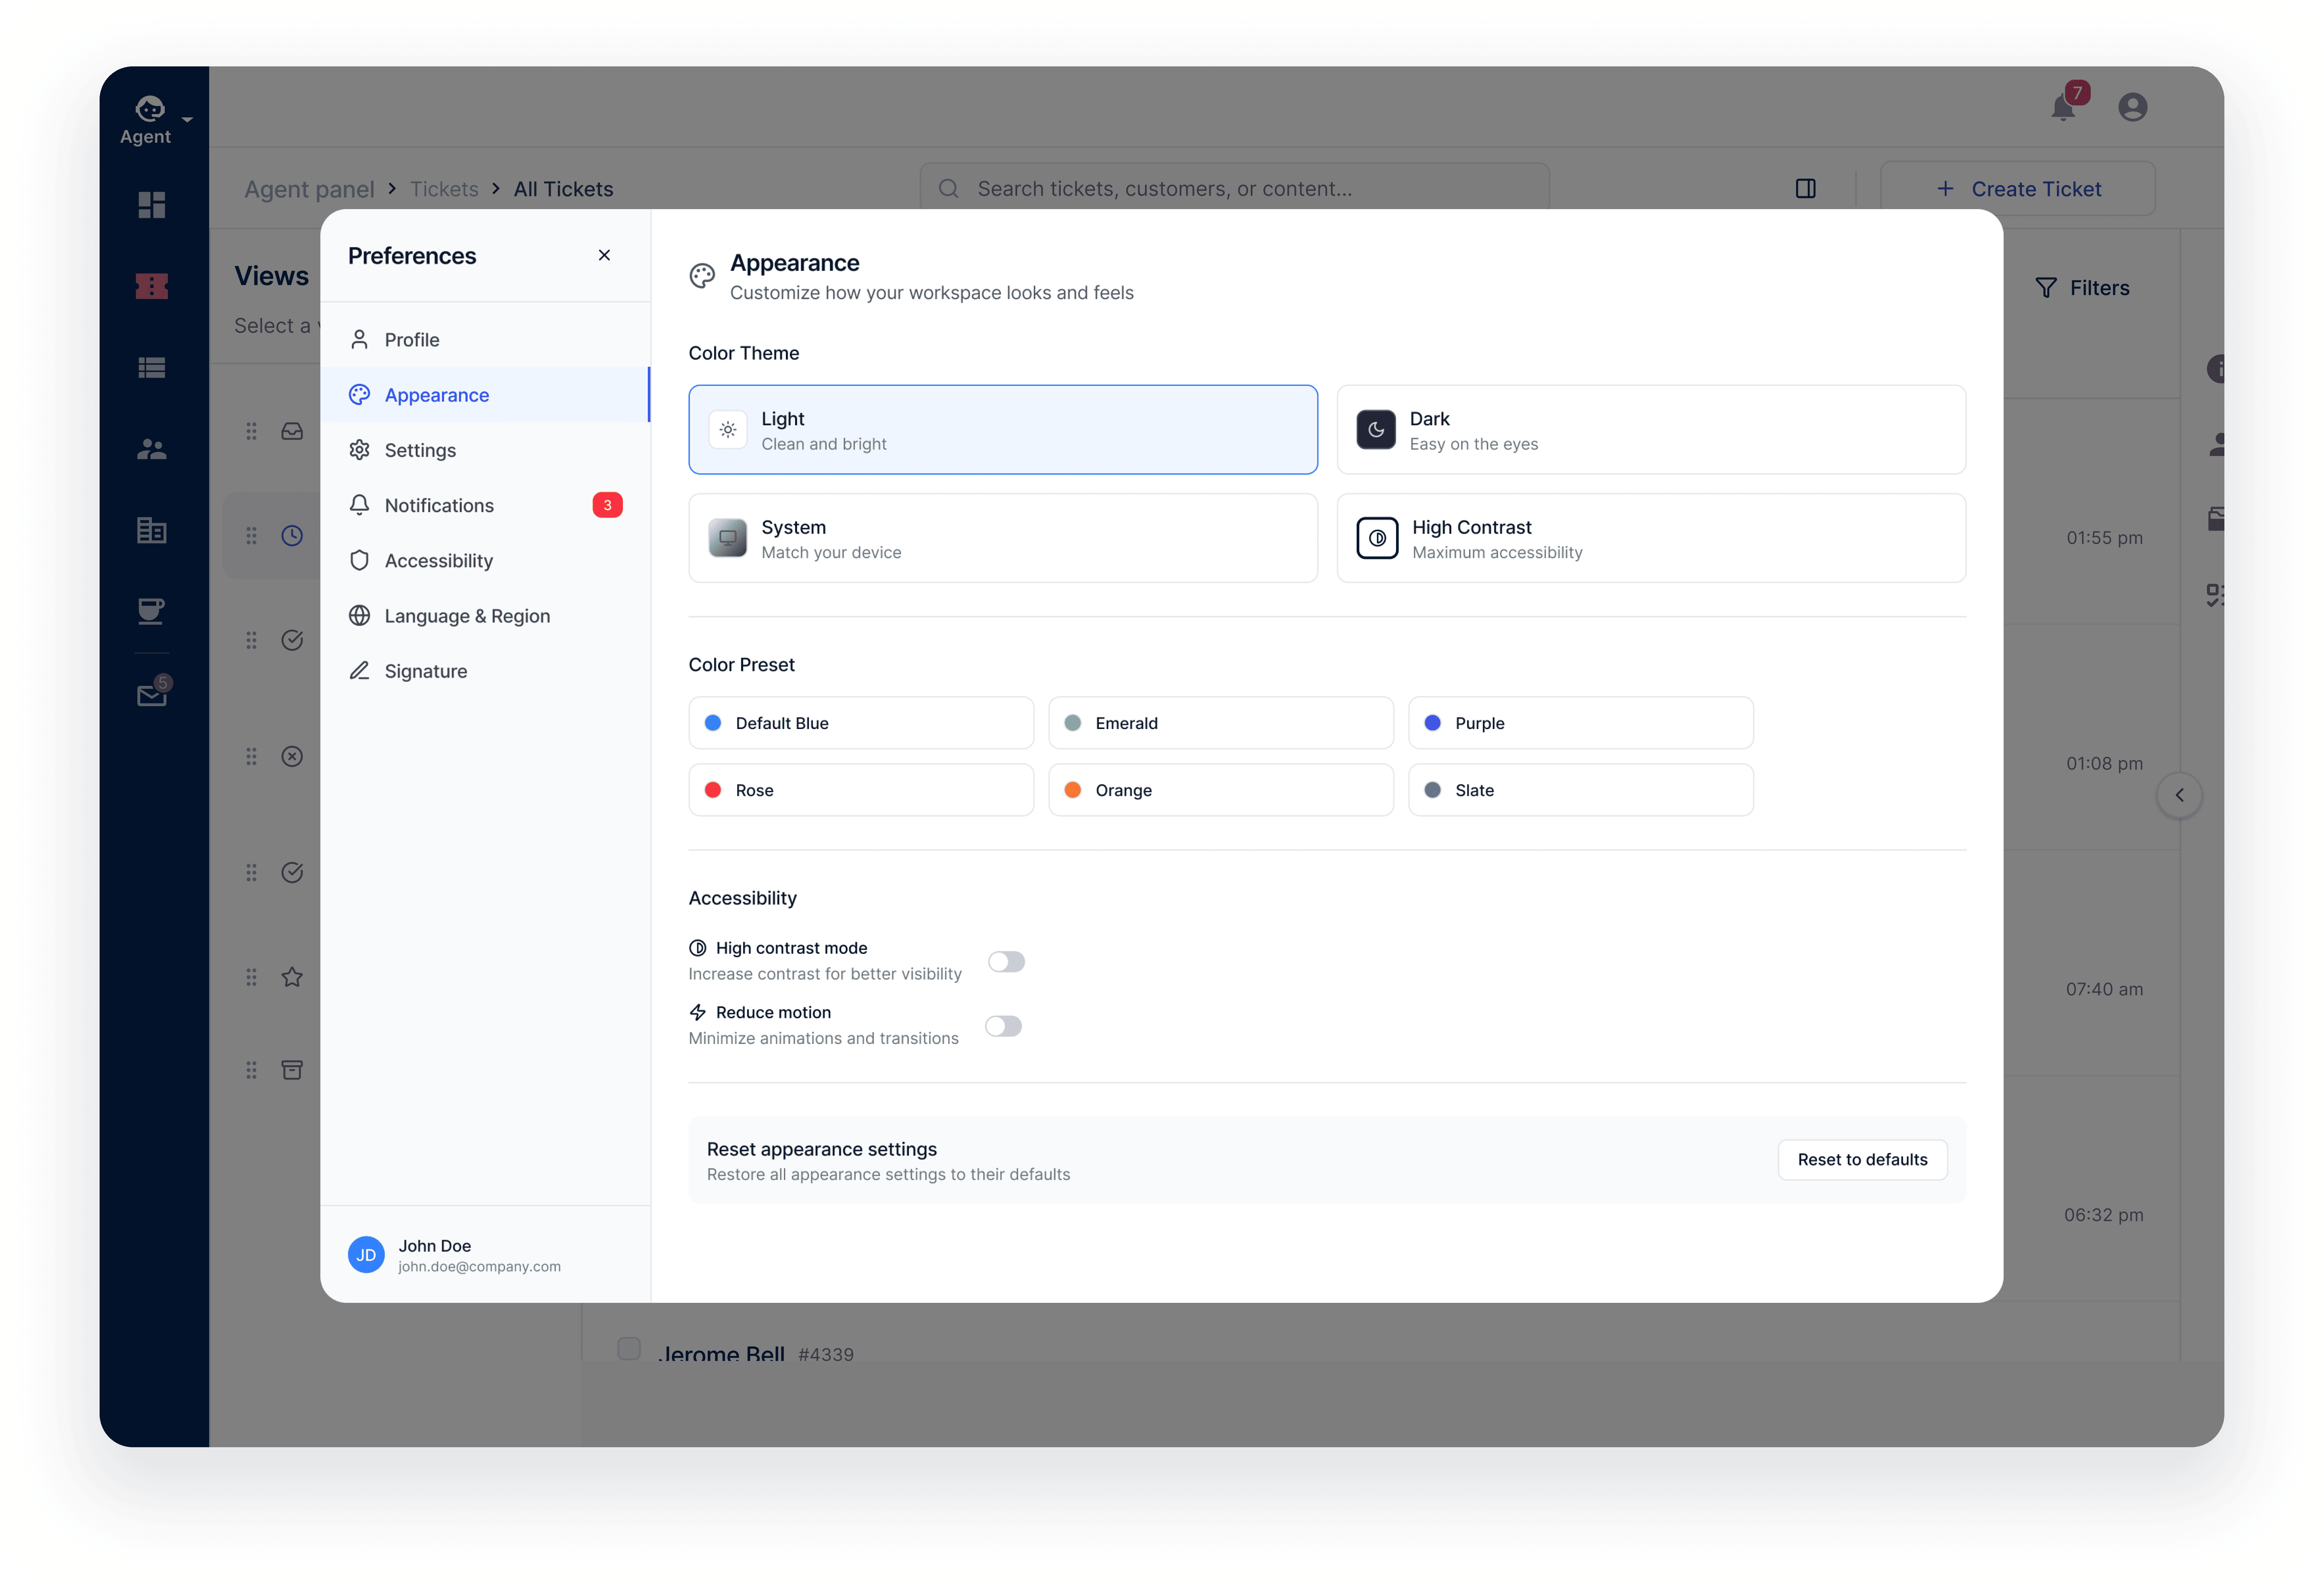Click the Filters funnel icon
This screenshot has width=2324, height=1580.
point(2046,288)
